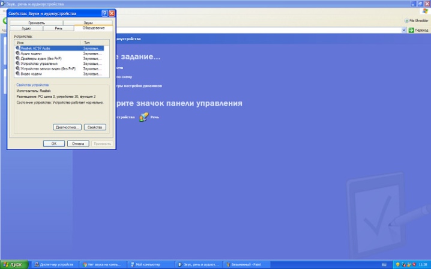Click the speaker settings task link
The height and width of the screenshot is (269, 431).
point(139,86)
